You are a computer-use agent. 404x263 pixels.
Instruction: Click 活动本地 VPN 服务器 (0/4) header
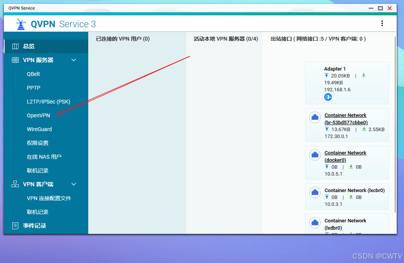(226, 39)
